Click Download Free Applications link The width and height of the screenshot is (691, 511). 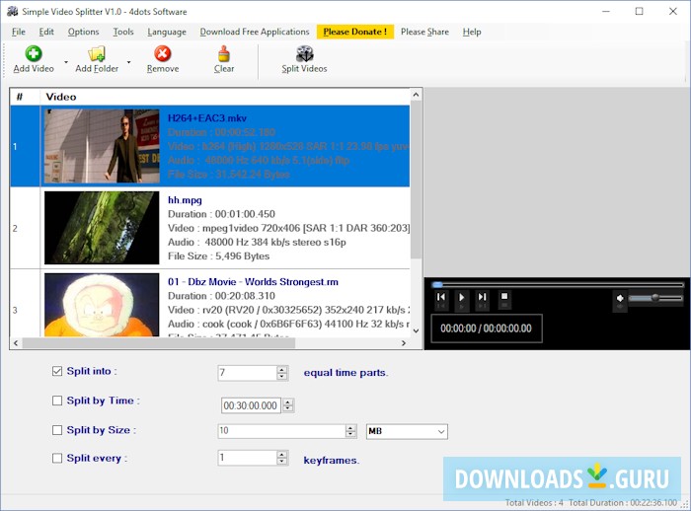tap(255, 32)
